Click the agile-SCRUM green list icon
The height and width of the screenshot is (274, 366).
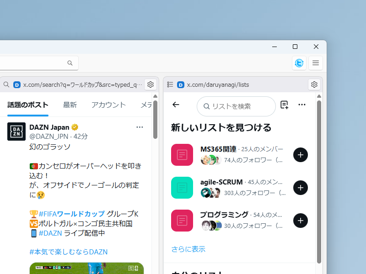(x=182, y=188)
